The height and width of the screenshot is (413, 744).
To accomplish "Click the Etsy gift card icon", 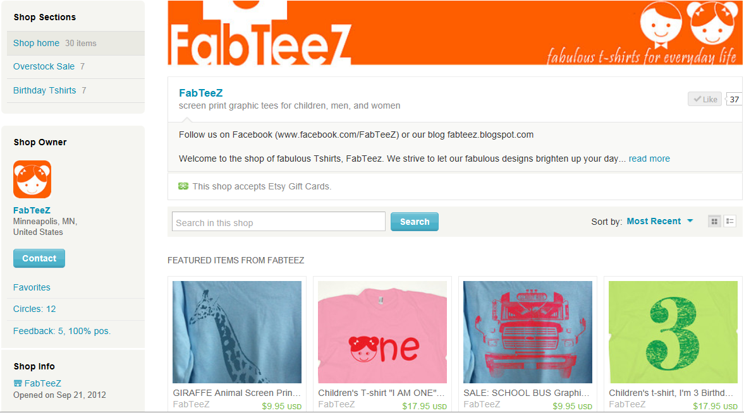I will point(183,186).
